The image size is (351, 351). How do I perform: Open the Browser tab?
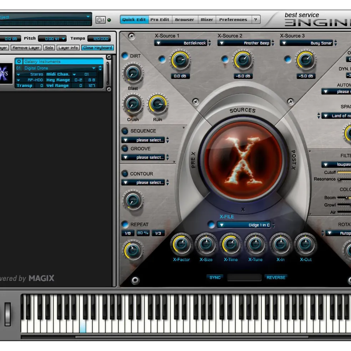coord(185,20)
